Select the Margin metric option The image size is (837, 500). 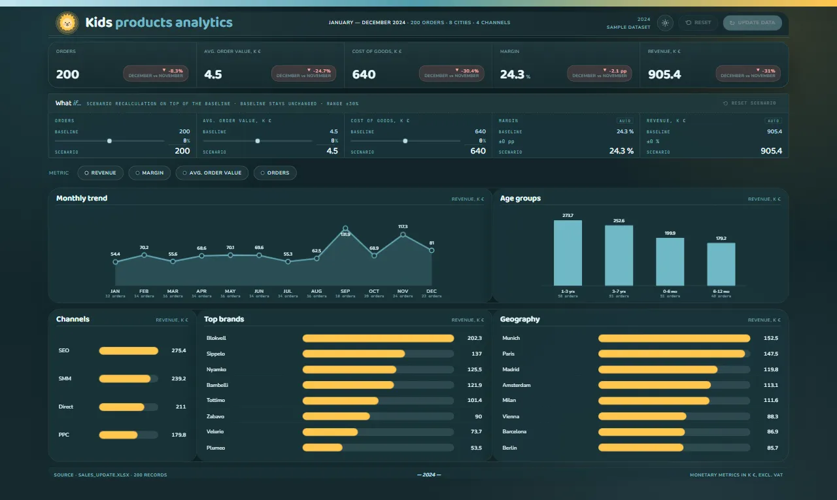coord(150,173)
